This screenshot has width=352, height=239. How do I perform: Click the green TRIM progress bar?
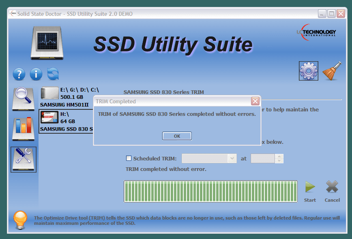(x=210, y=191)
